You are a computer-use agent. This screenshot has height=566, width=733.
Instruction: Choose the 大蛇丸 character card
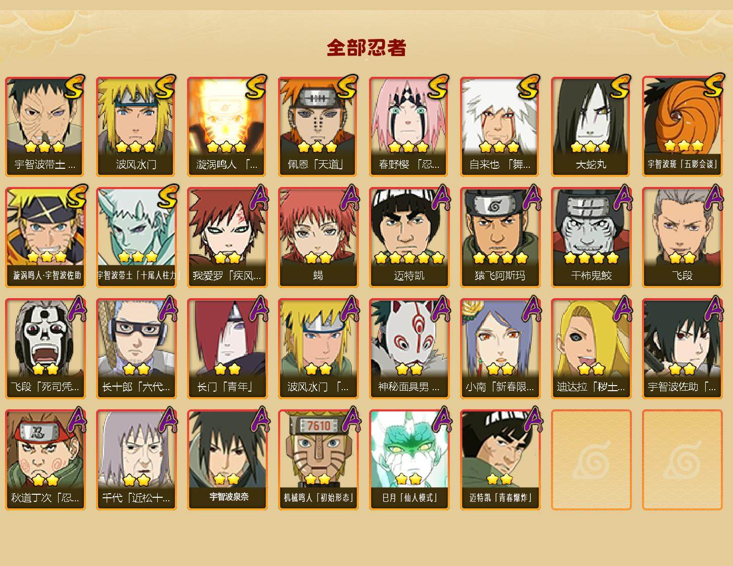(x=591, y=126)
